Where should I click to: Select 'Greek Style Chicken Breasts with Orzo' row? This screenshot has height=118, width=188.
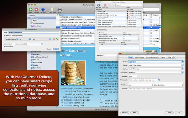coord(77,36)
